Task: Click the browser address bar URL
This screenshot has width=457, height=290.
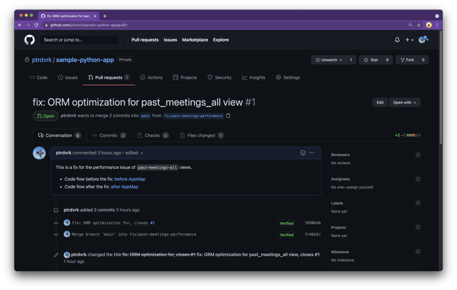Action: pos(89,25)
